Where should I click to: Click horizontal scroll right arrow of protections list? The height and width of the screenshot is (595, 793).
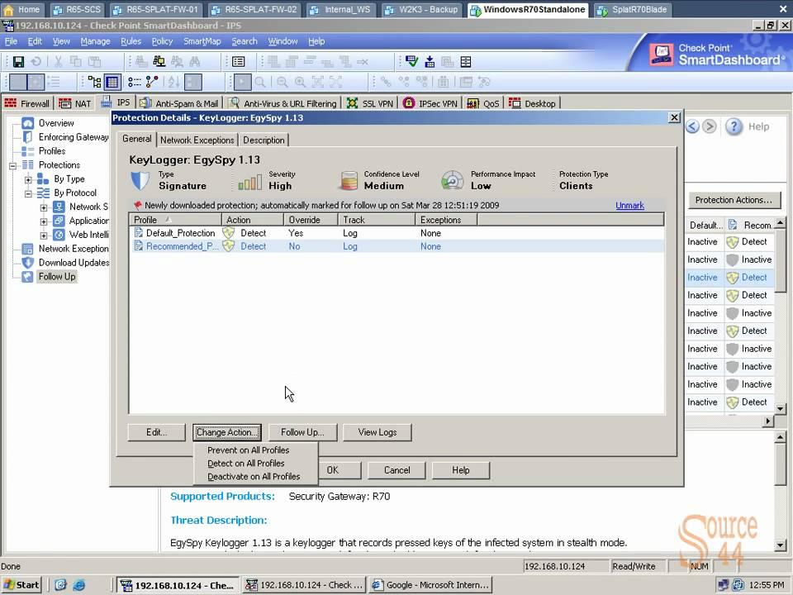769,421
